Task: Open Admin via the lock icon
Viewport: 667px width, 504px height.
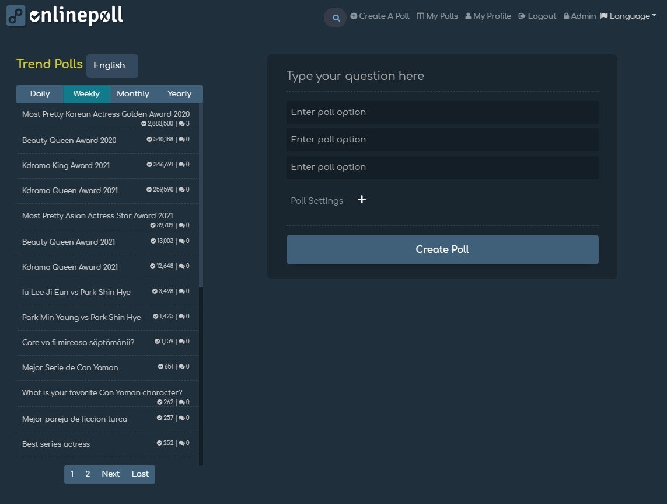Action: (x=565, y=16)
